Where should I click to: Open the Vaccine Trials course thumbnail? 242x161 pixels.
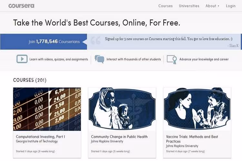[197, 109]
